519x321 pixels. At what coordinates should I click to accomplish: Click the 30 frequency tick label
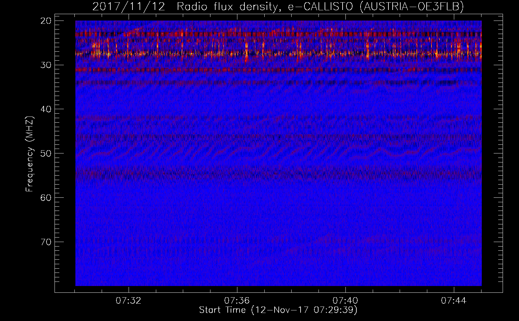click(x=46, y=65)
